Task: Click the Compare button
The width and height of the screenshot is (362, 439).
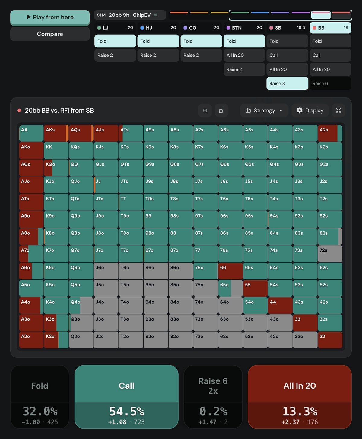Action: click(x=50, y=34)
